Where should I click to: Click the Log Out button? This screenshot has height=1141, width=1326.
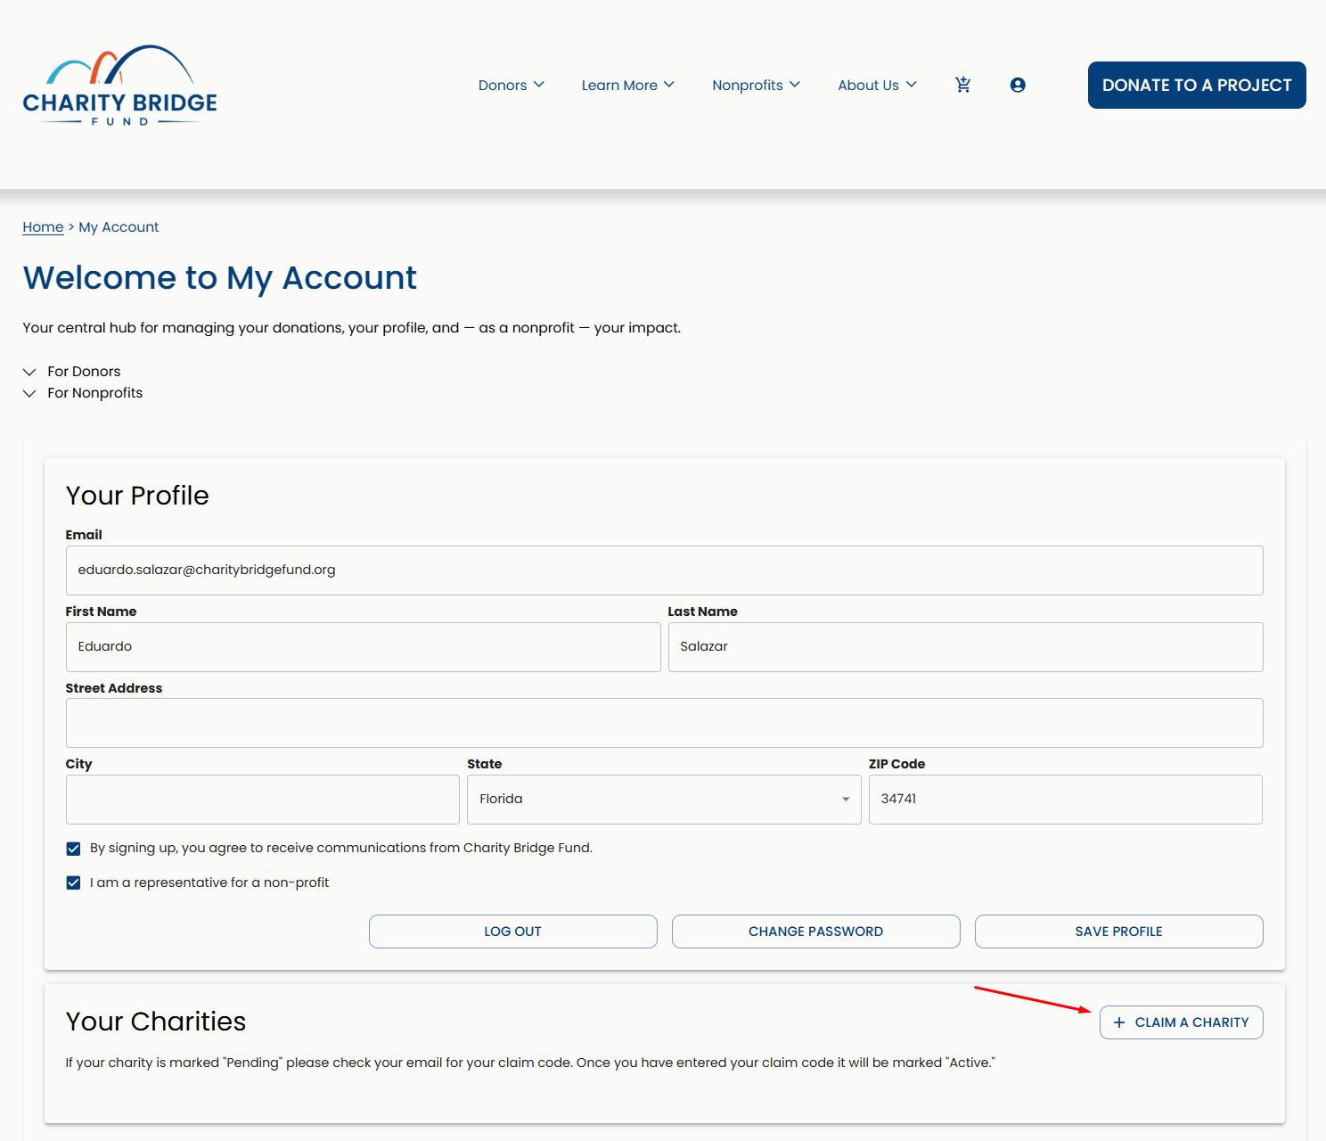(x=513, y=932)
